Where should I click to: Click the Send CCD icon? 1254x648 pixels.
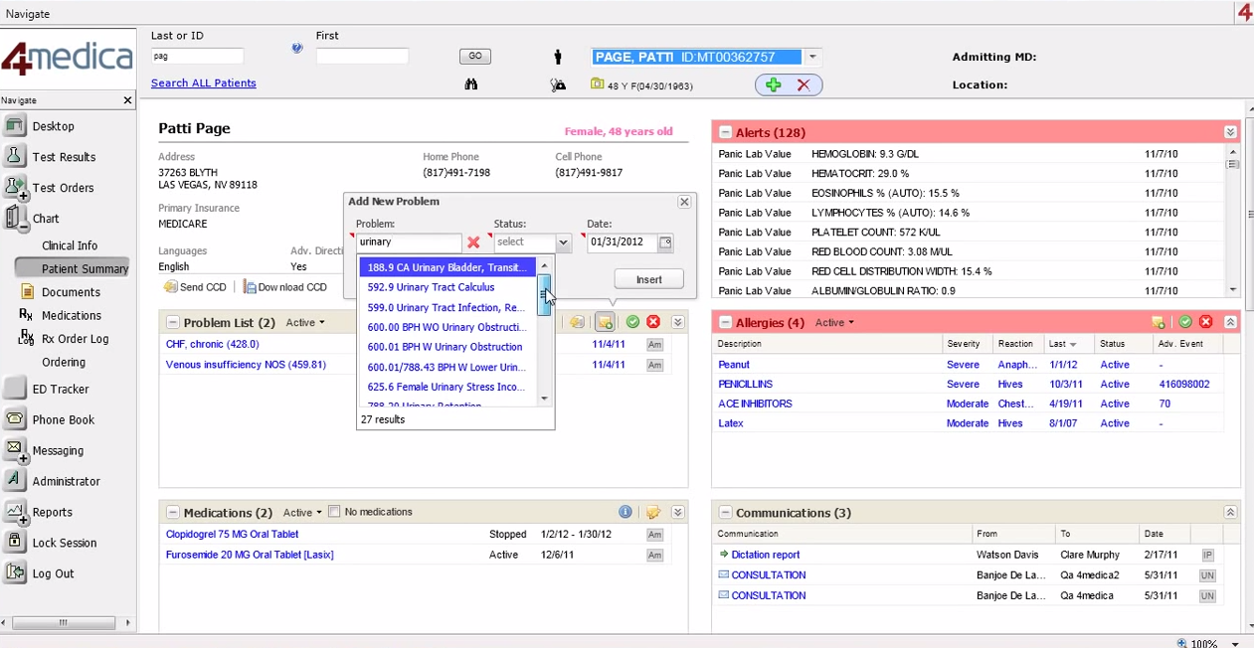click(171, 287)
